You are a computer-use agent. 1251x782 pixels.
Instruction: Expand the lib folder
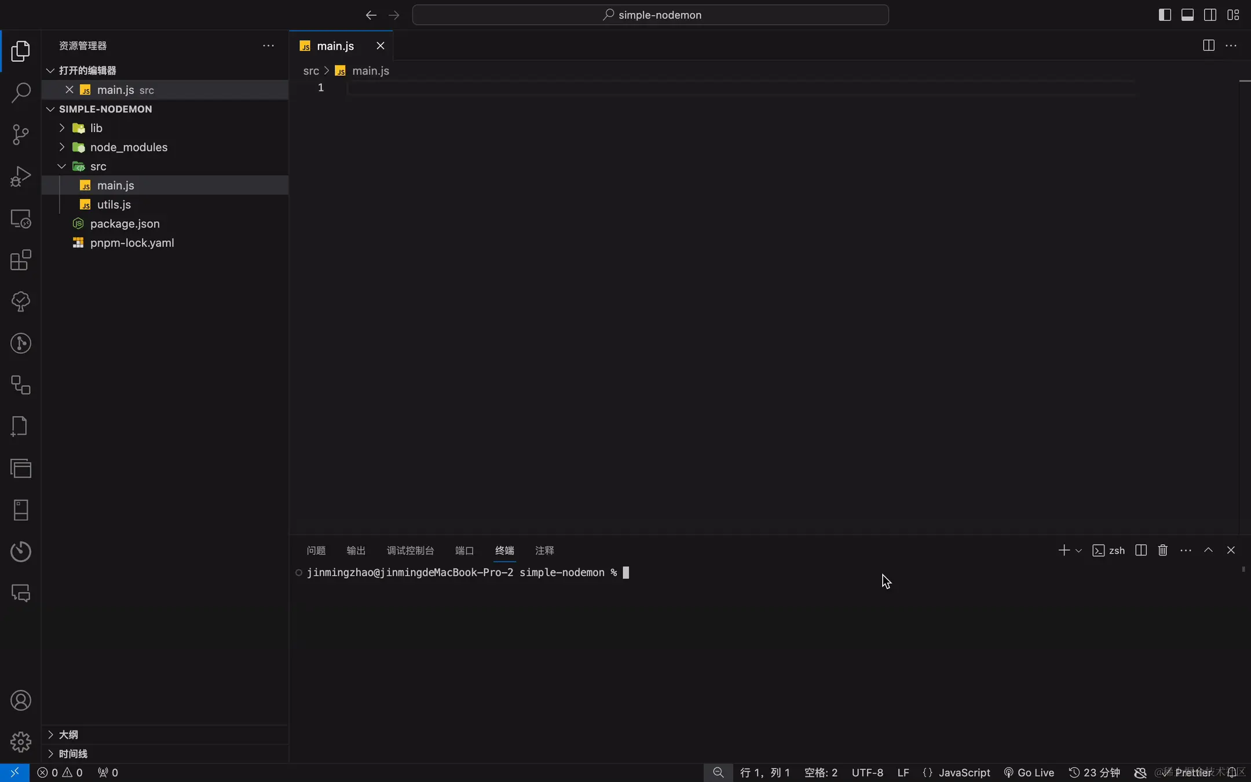pyautogui.click(x=96, y=128)
